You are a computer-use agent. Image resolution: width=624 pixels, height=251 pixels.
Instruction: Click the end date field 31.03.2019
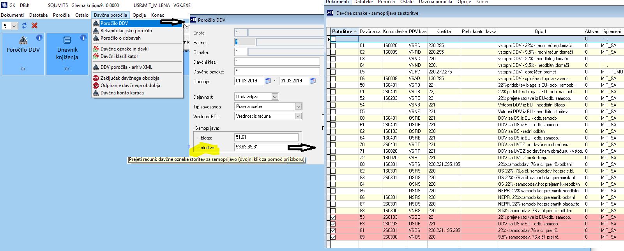click(x=294, y=81)
